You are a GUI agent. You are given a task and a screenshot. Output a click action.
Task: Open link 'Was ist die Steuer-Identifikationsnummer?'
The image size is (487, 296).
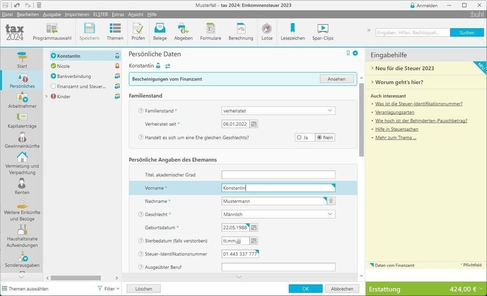[x=419, y=104]
